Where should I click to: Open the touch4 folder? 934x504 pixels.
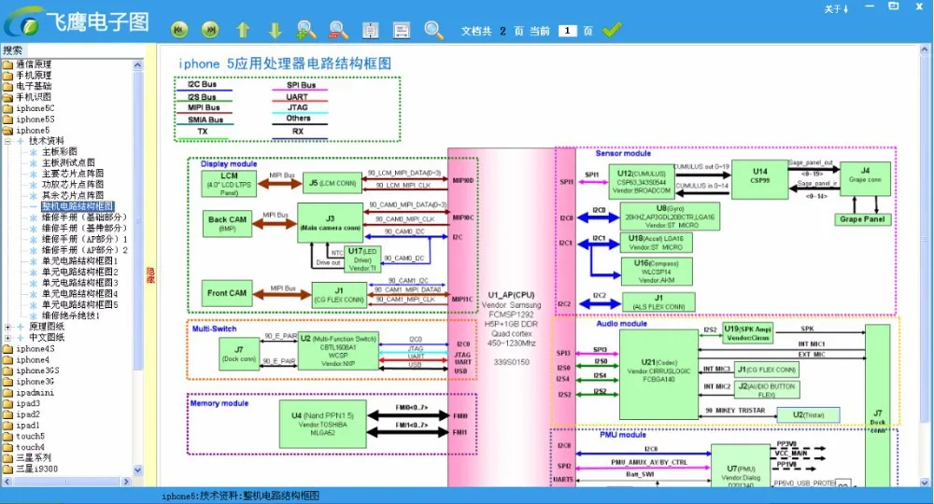(x=31, y=447)
